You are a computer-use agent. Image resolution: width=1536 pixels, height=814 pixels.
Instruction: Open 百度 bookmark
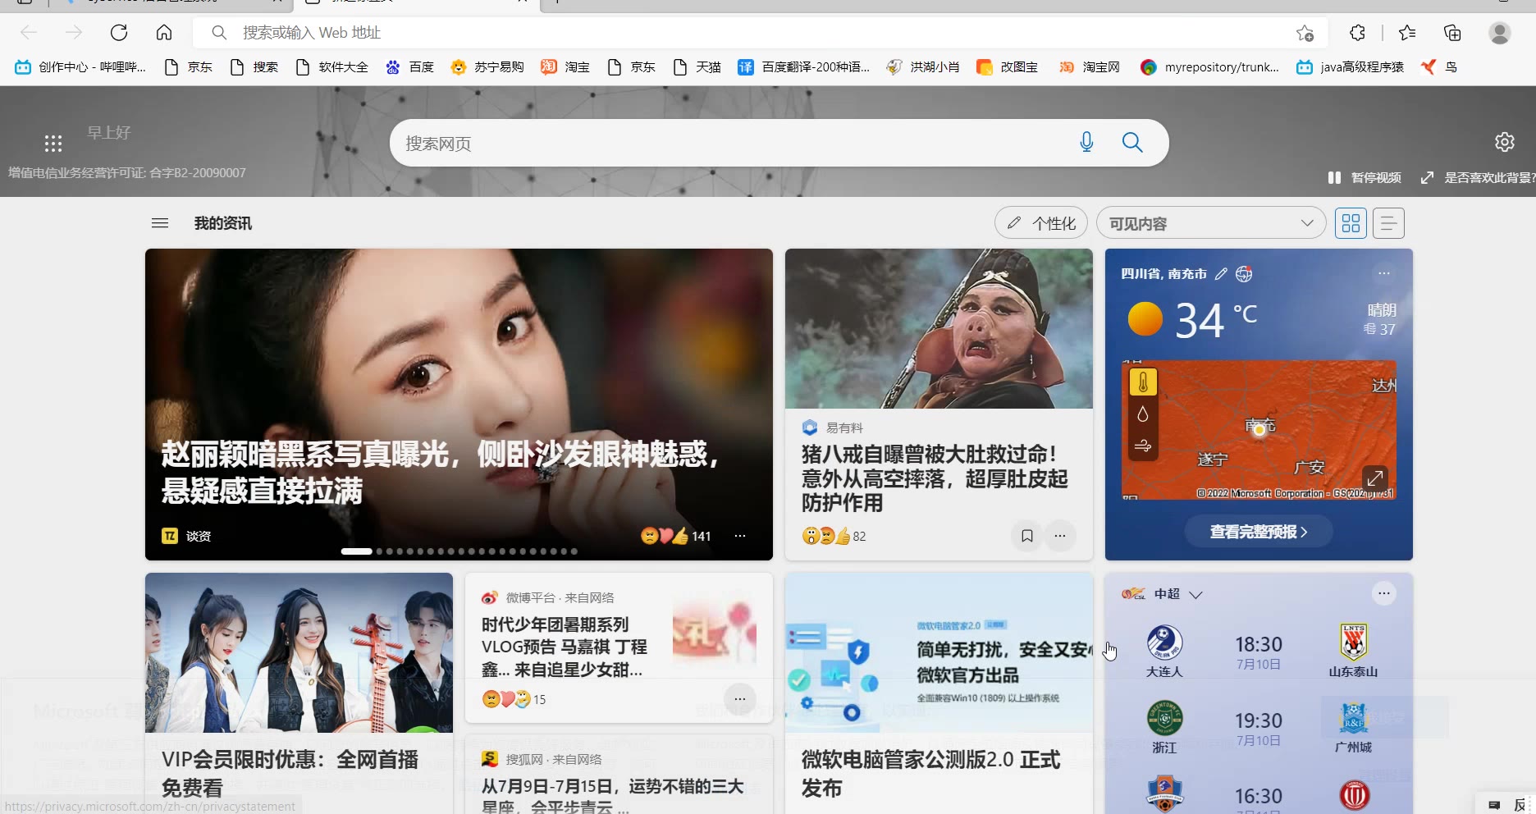coord(410,67)
